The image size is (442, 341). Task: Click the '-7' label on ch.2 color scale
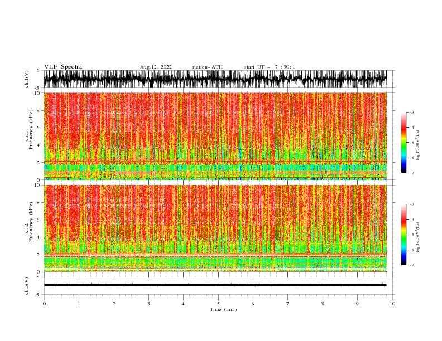[x=412, y=265]
